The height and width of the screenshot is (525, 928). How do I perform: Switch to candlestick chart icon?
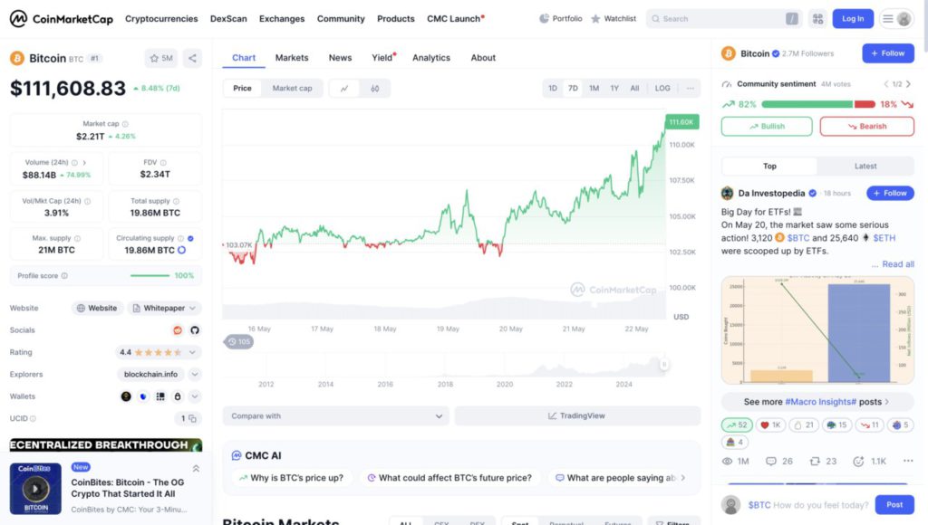[x=374, y=88]
